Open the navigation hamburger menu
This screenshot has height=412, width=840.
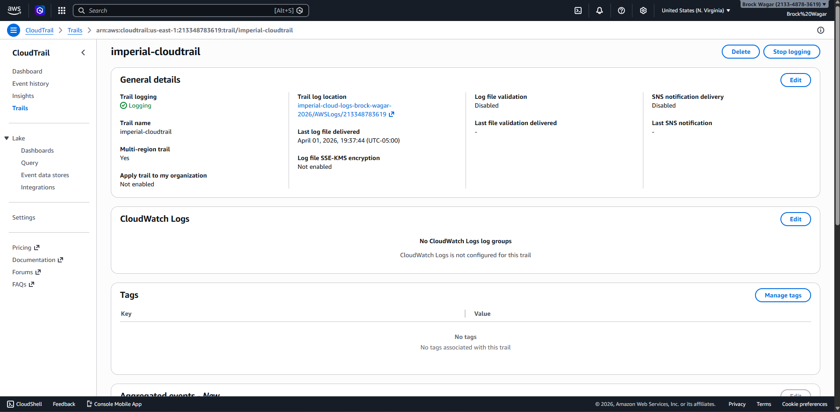click(x=13, y=30)
